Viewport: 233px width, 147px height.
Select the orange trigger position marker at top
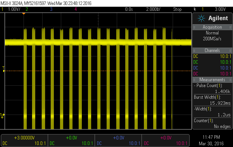[24, 14]
